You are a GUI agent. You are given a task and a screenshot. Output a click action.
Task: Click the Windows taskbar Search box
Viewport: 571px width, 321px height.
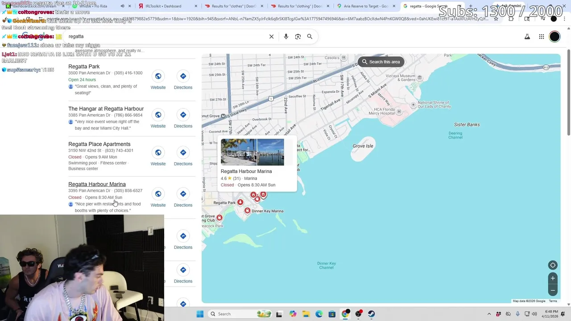[x=240, y=314]
